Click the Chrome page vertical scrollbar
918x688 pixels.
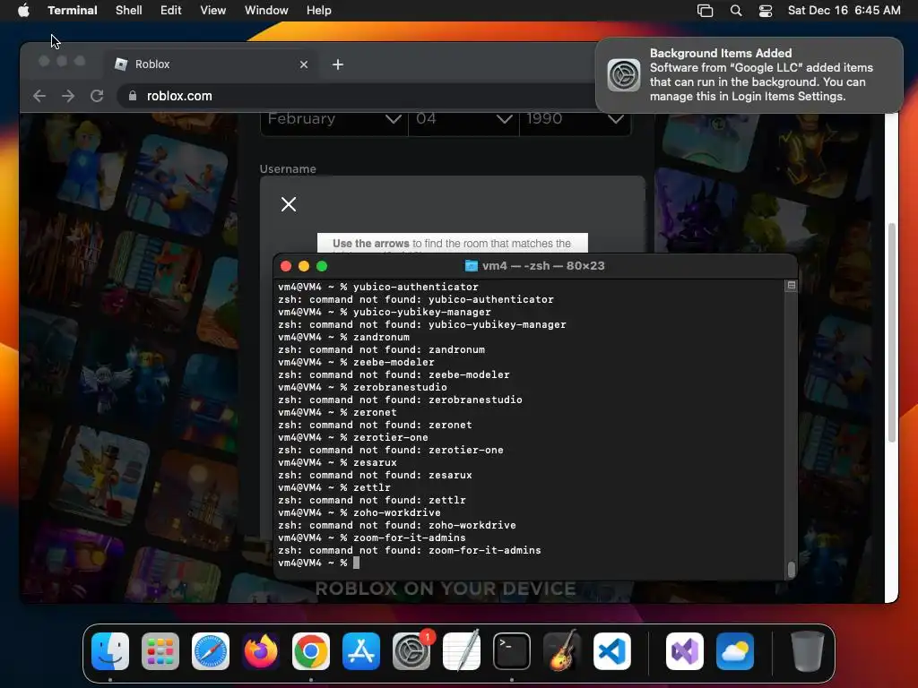[892, 332]
